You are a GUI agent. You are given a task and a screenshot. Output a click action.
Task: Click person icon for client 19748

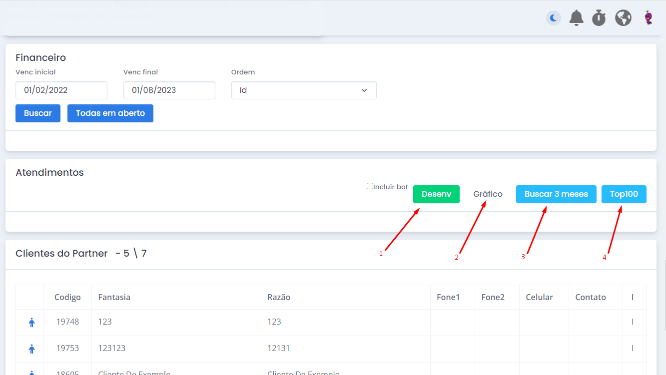pos(32,323)
